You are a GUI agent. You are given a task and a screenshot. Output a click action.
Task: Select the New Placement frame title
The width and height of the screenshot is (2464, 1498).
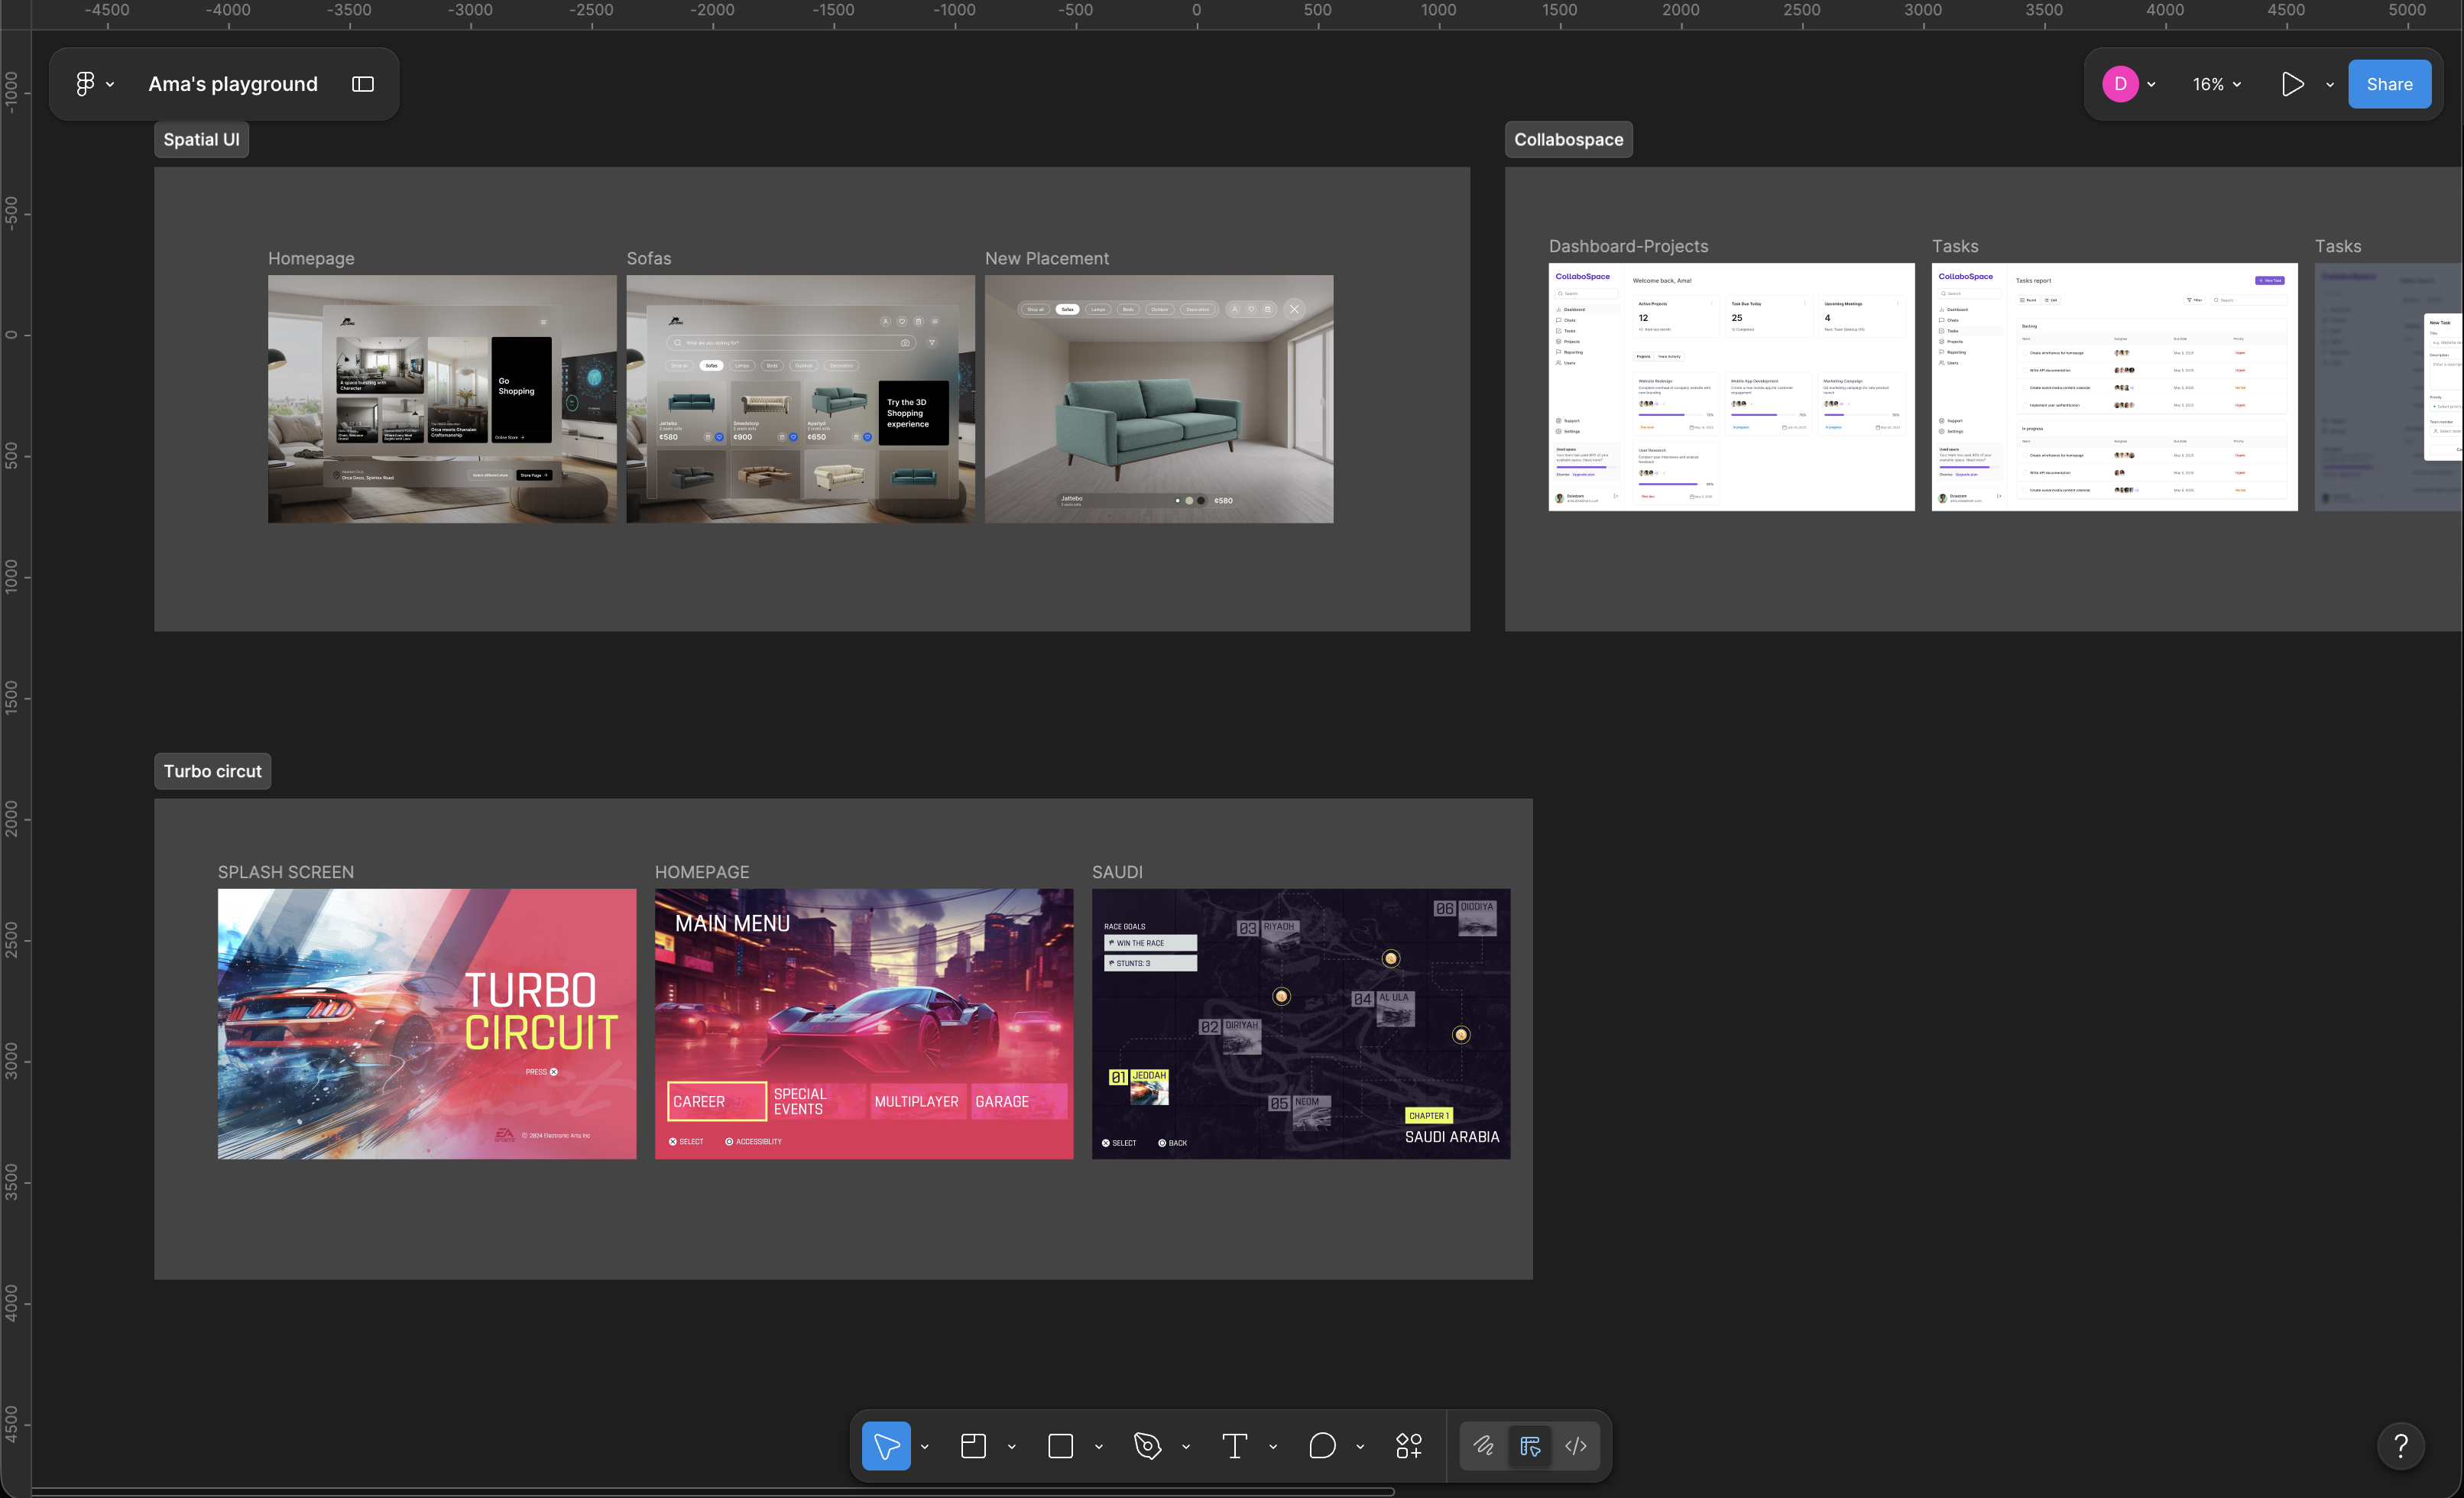pyautogui.click(x=1047, y=258)
